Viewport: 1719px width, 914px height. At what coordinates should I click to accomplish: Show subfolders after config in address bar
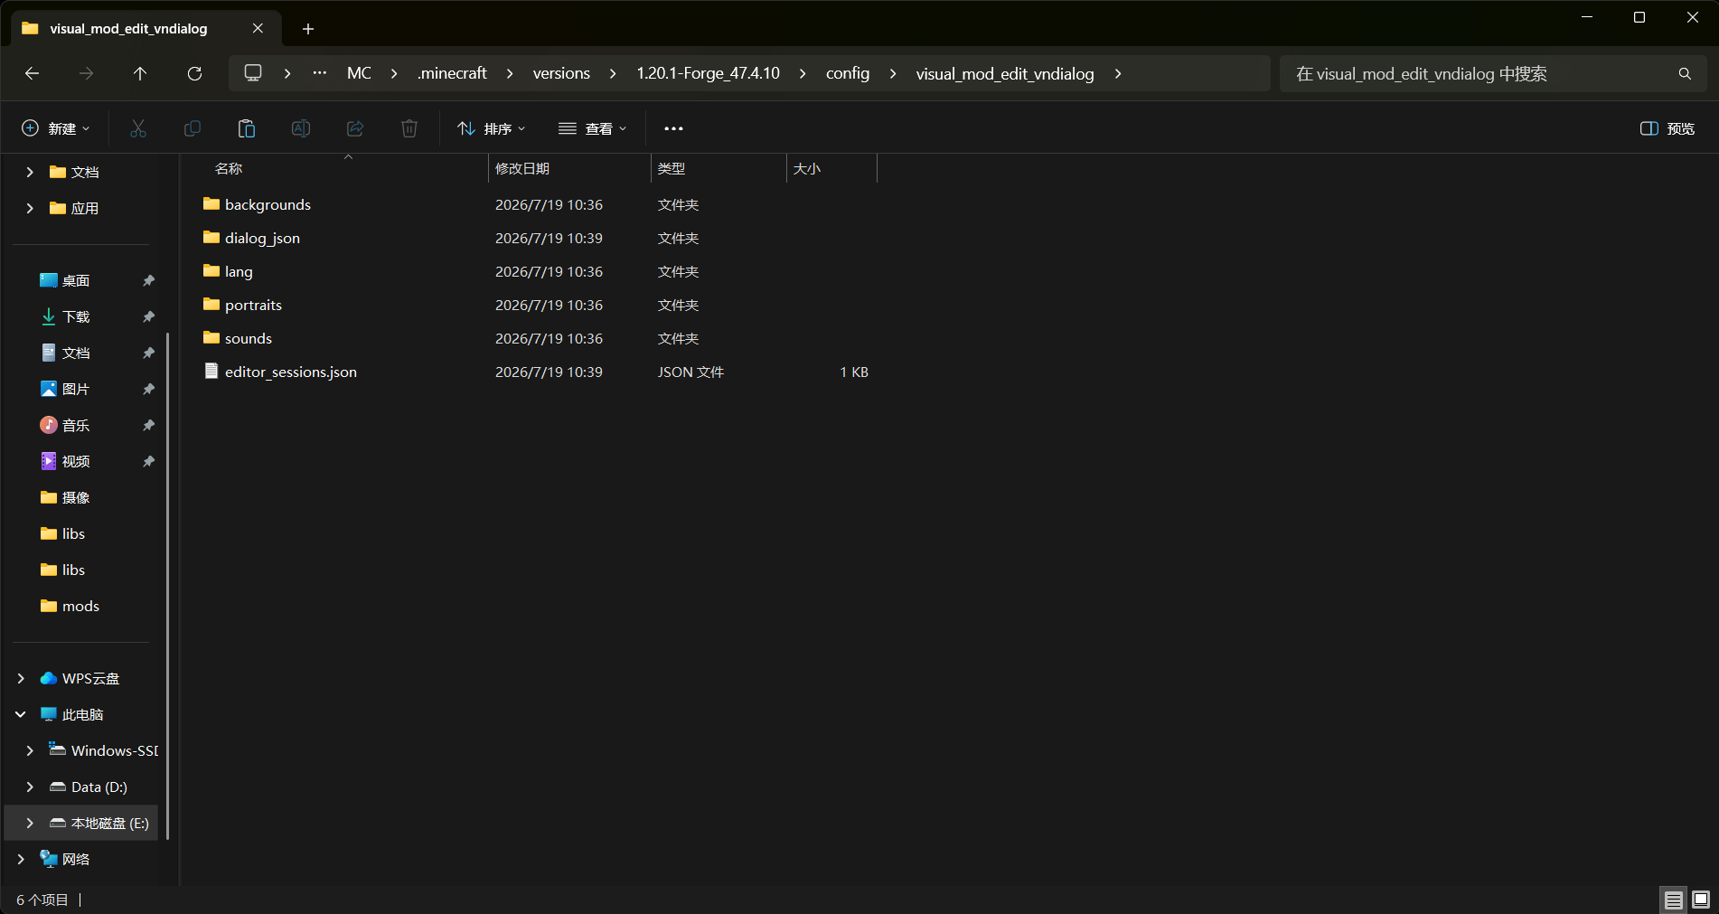pyautogui.click(x=893, y=73)
